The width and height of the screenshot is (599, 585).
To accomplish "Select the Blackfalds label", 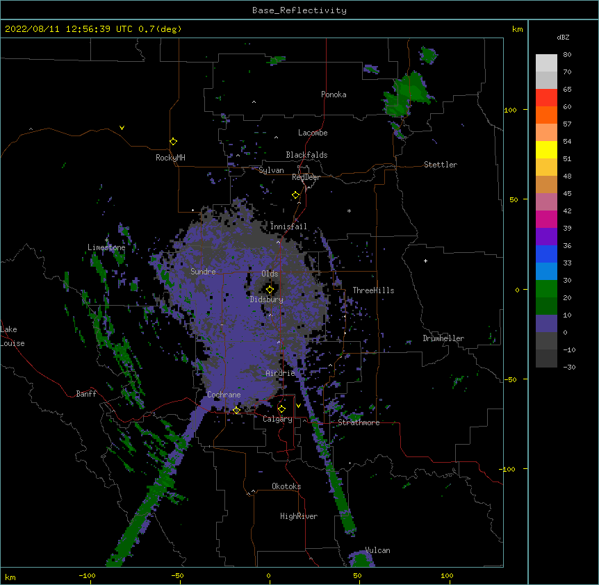I will tap(306, 155).
